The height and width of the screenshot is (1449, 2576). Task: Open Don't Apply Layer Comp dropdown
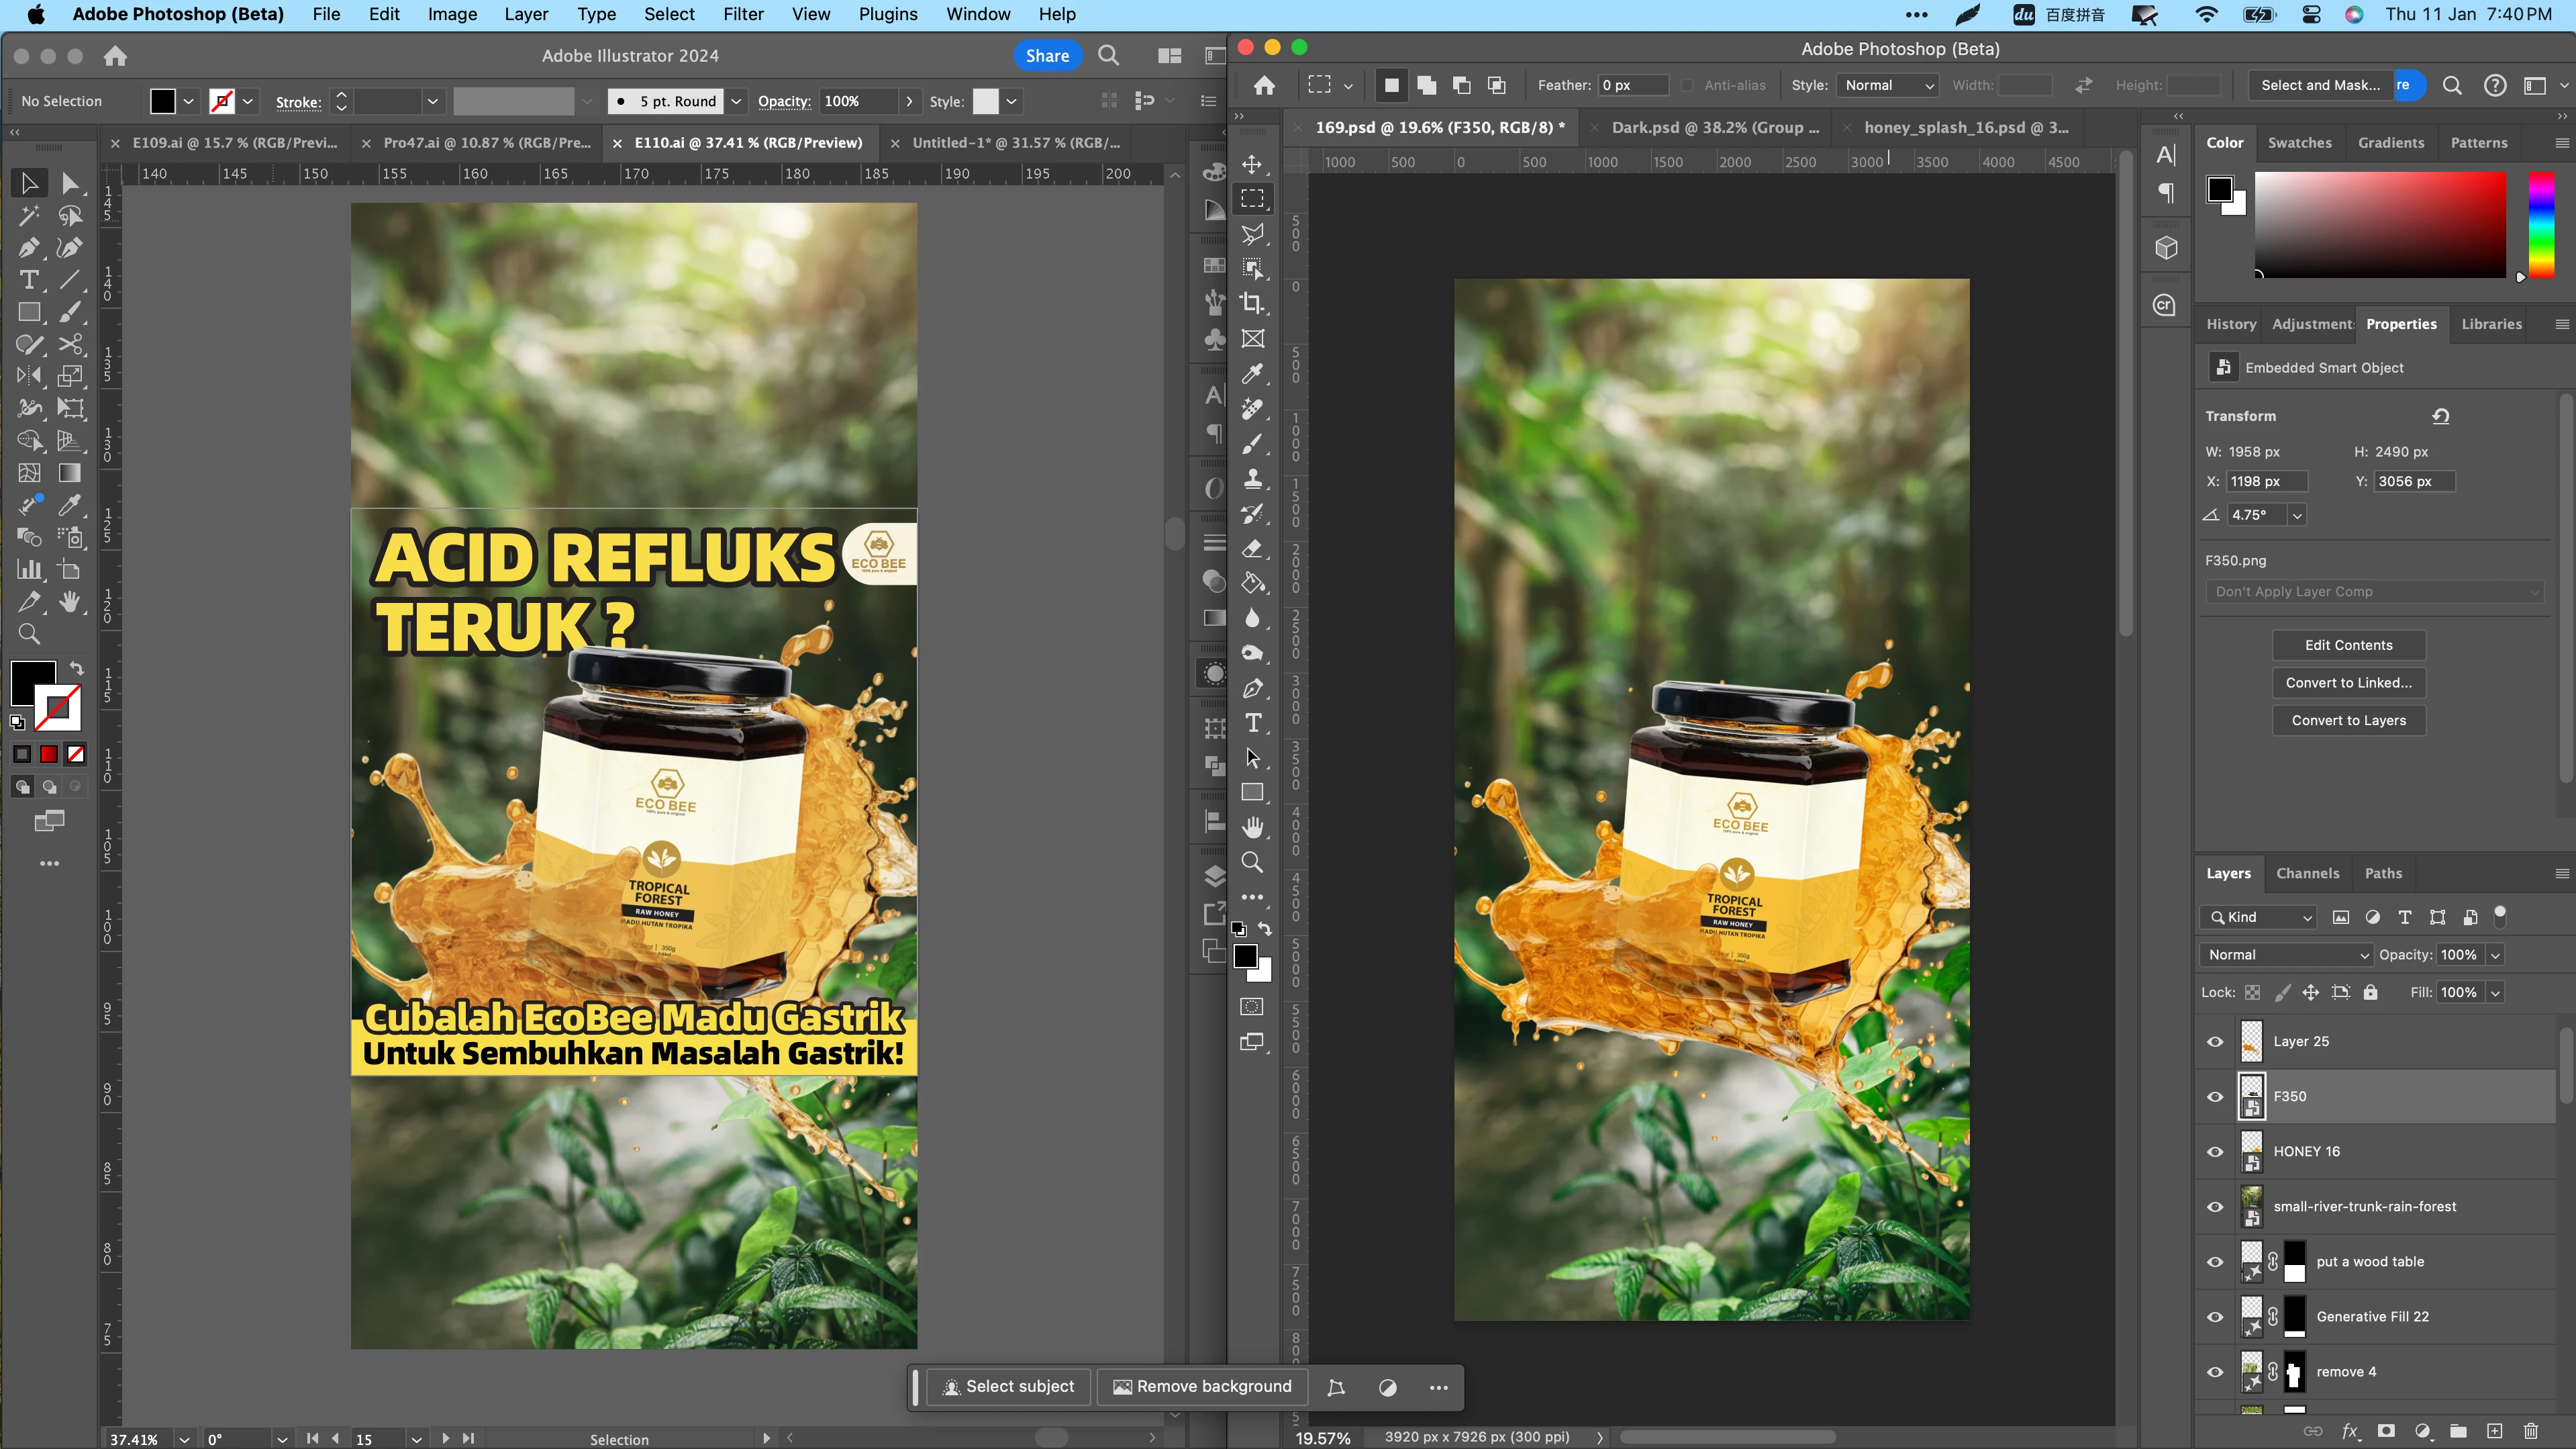[2374, 592]
